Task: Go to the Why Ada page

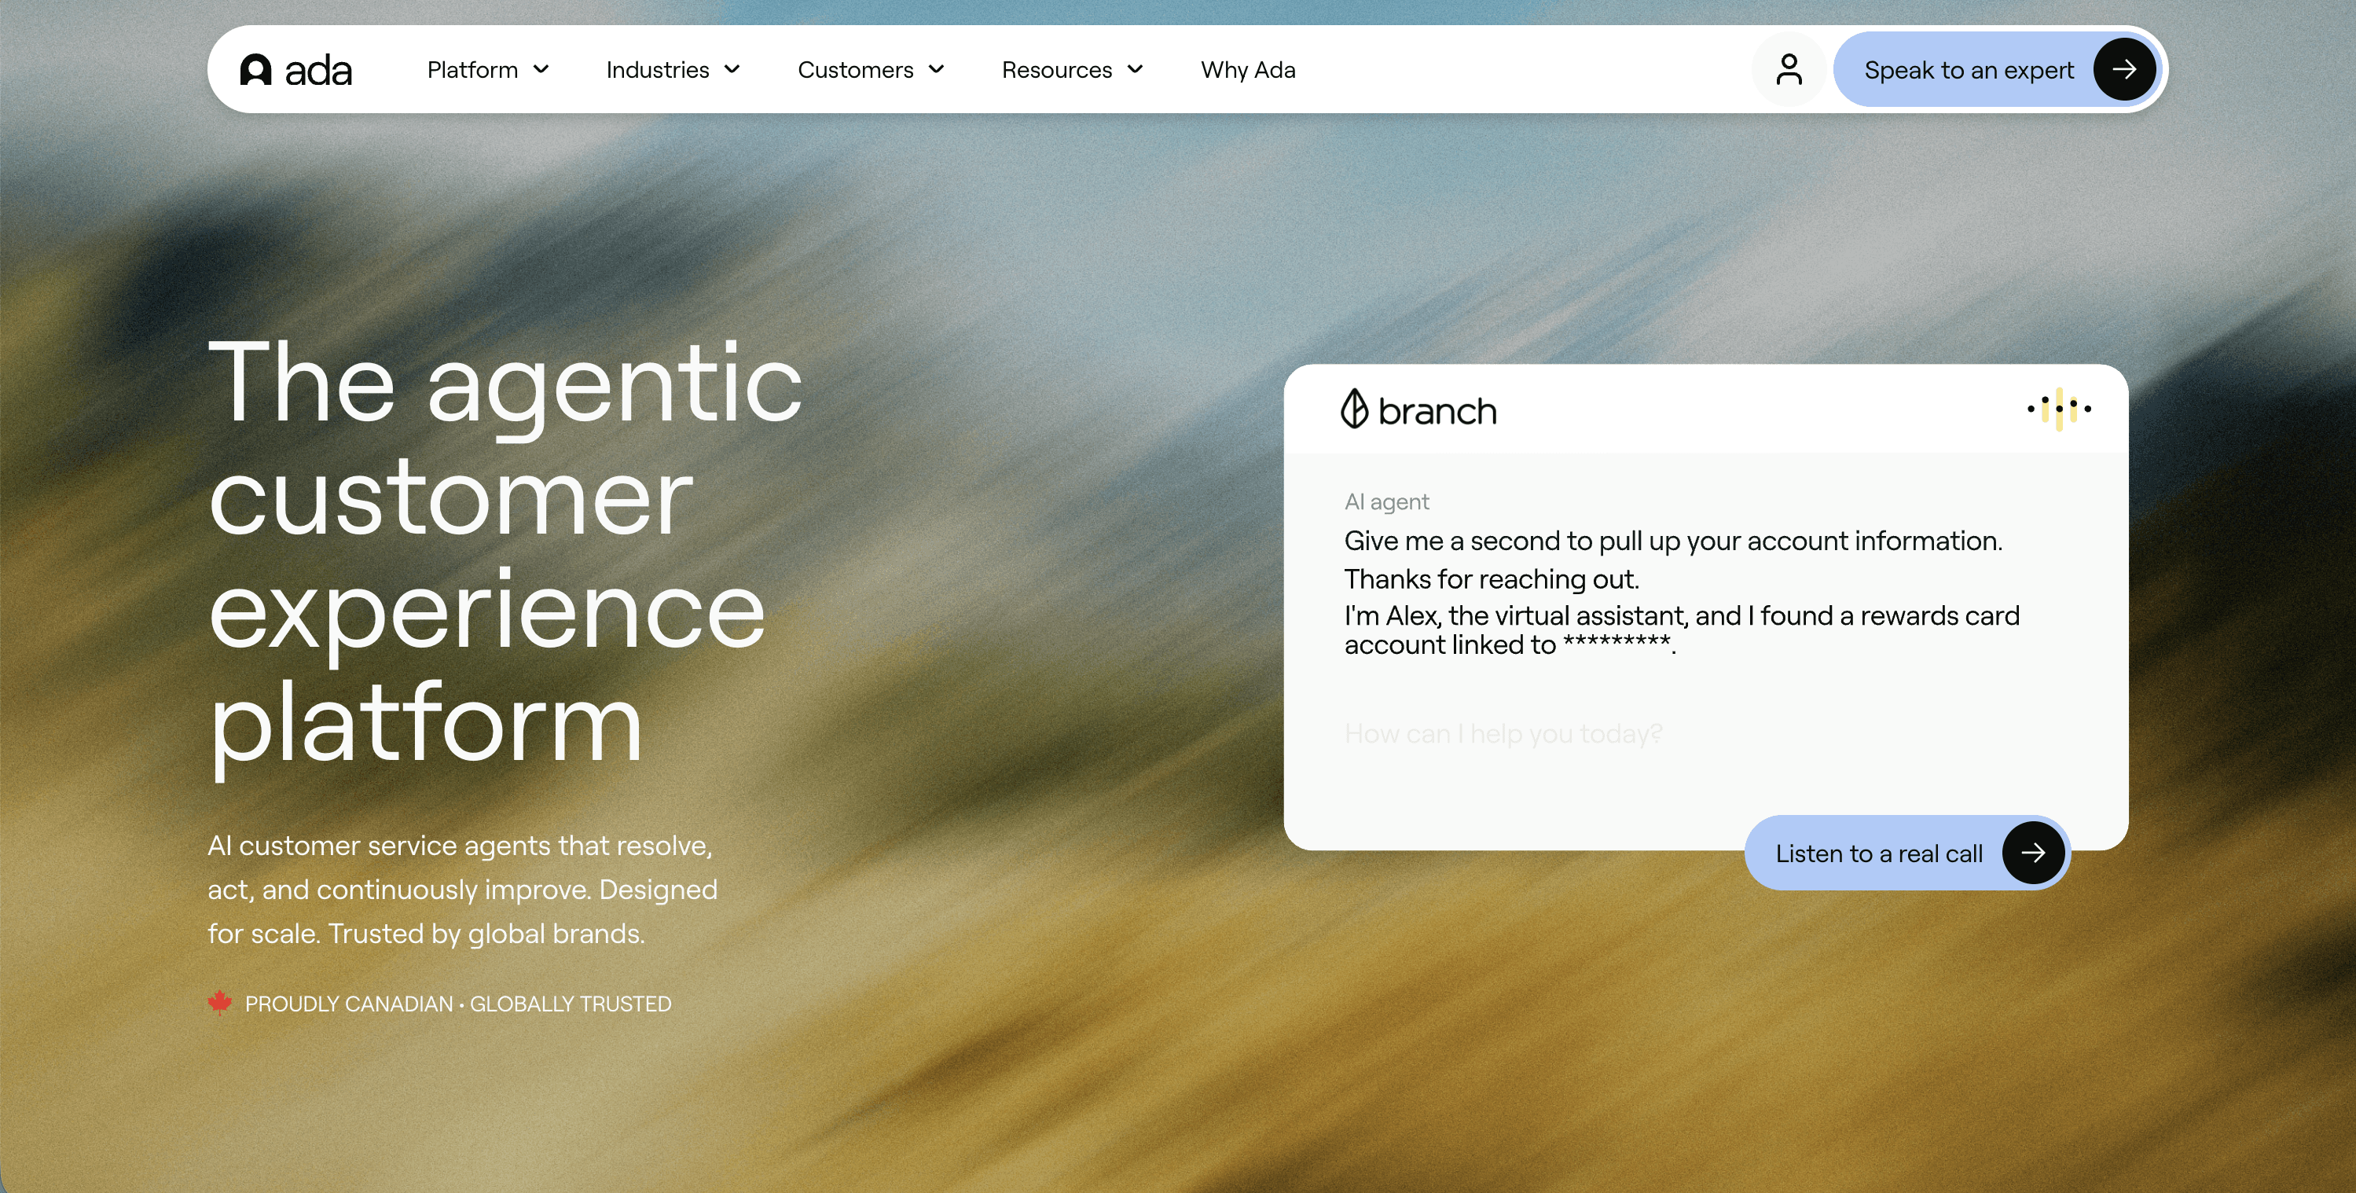Action: [x=1249, y=69]
